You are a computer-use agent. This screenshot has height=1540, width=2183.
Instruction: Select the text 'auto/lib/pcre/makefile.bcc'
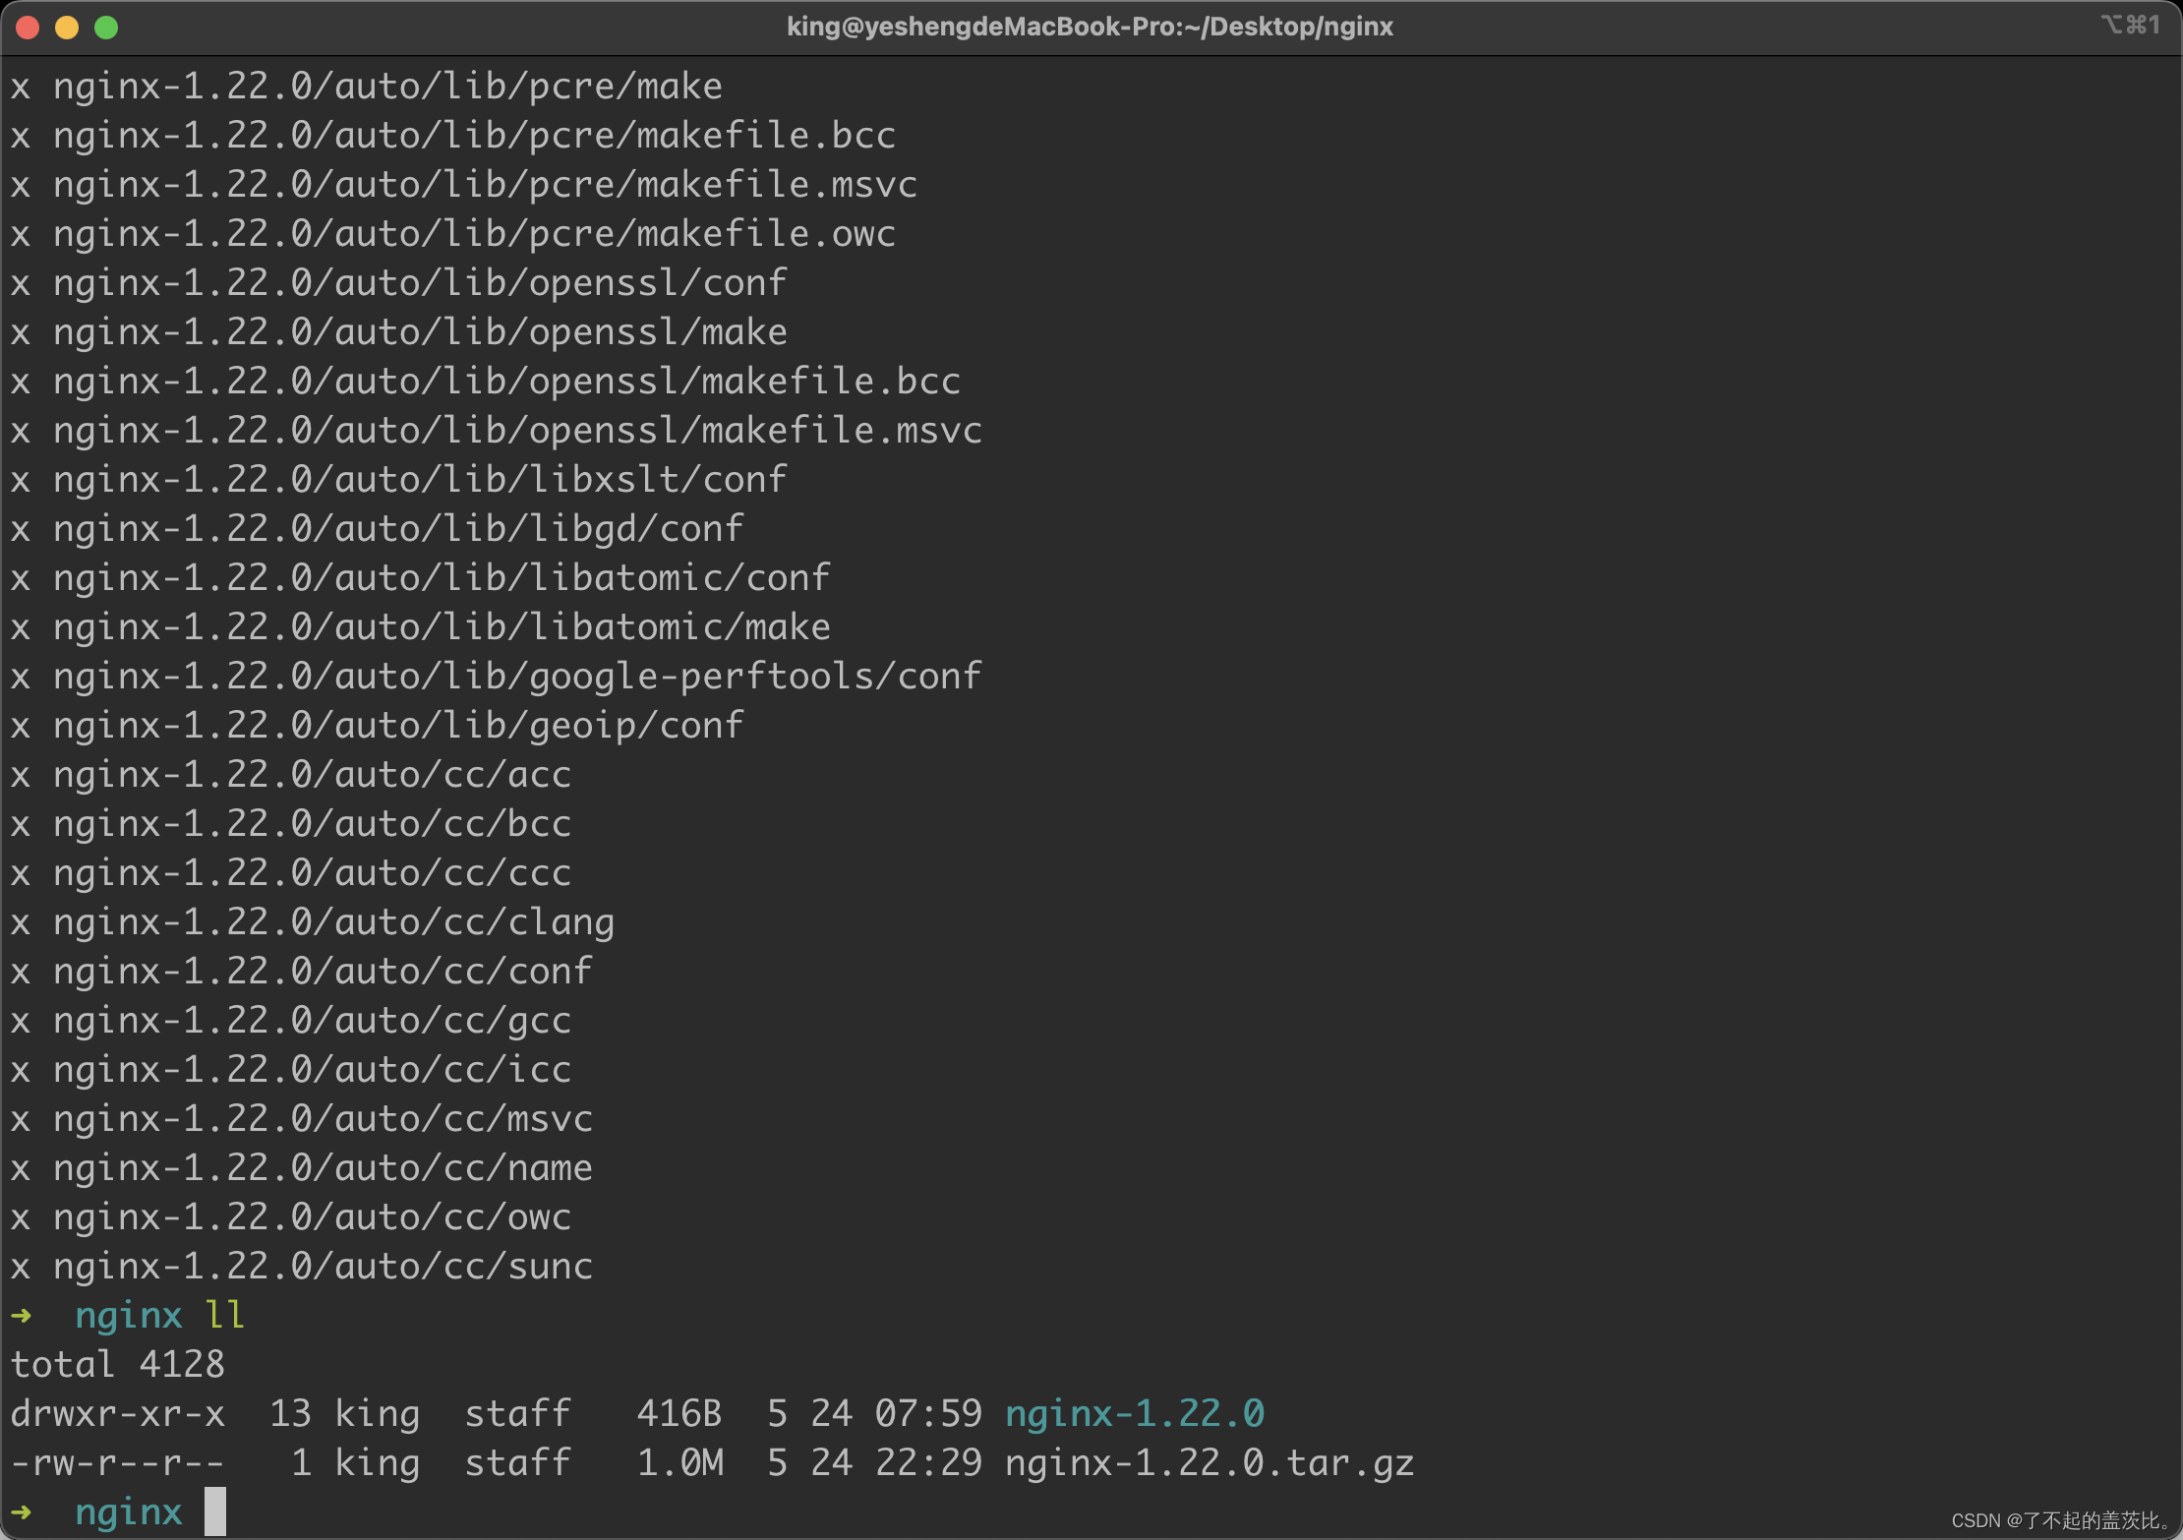(x=616, y=136)
